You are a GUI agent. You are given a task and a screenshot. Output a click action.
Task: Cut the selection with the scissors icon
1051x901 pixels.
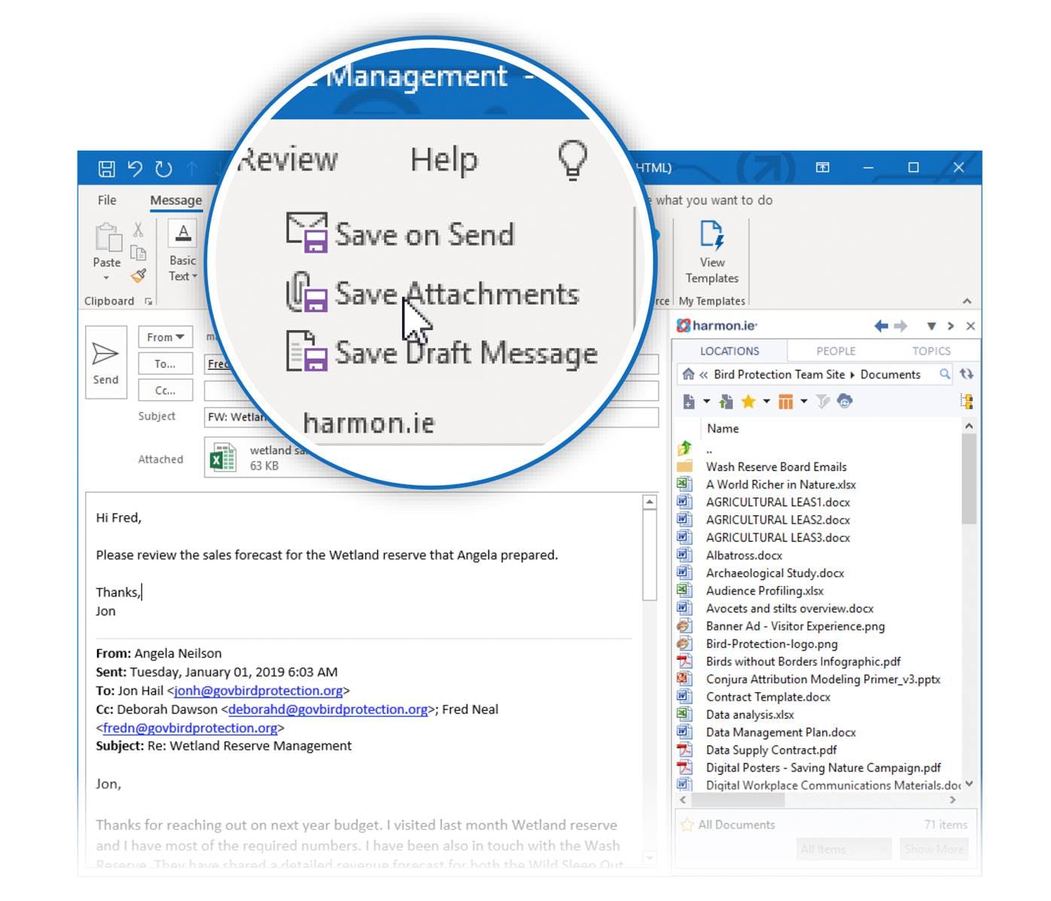tap(138, 229)
